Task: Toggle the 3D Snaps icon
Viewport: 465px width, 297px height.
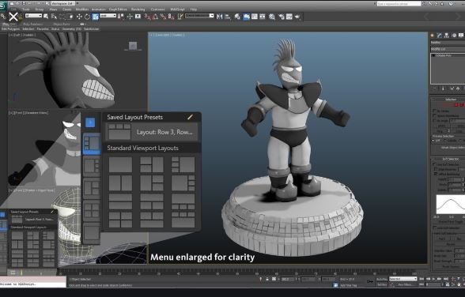Action: tap(147, 17)
